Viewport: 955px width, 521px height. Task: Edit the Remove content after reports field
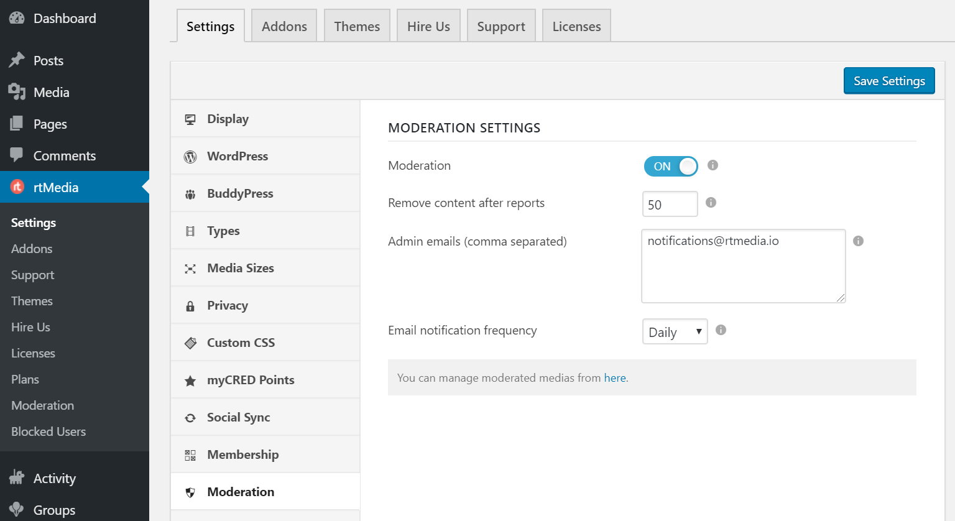click(669, 203)
